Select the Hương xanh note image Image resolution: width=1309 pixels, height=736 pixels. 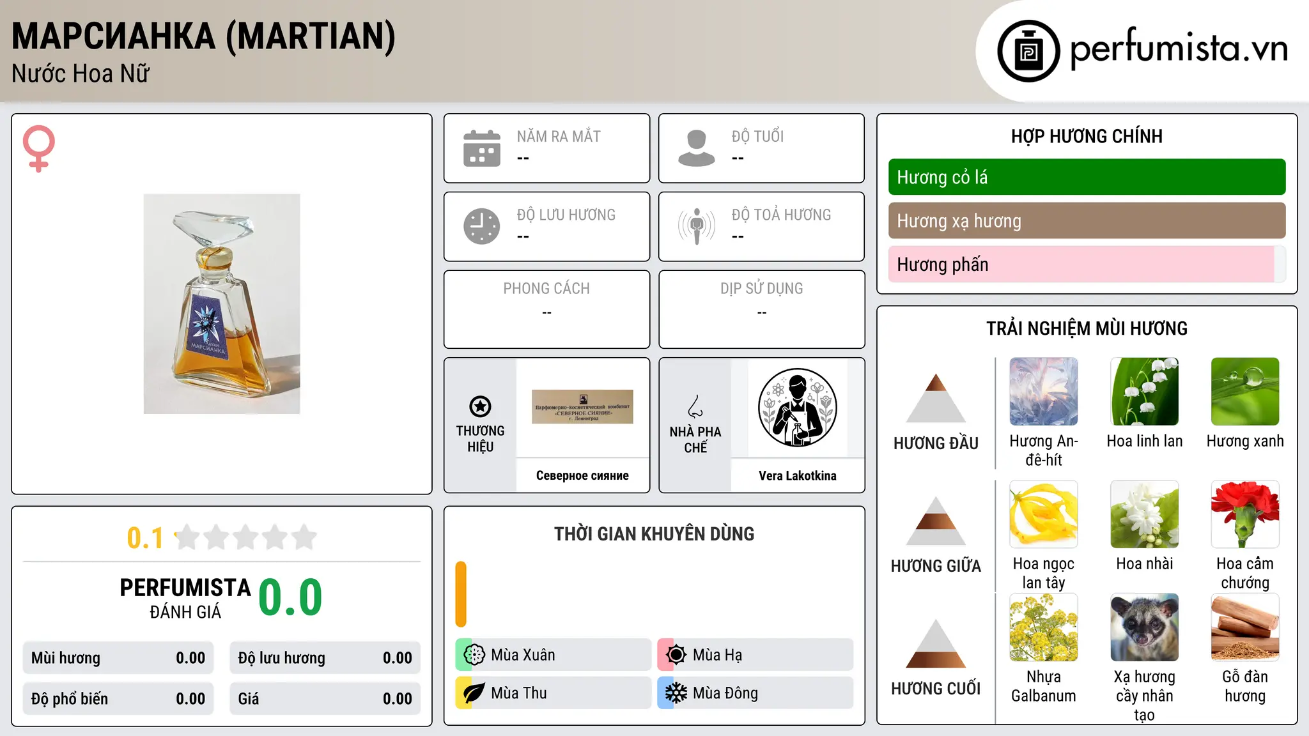pos(1245,392)
